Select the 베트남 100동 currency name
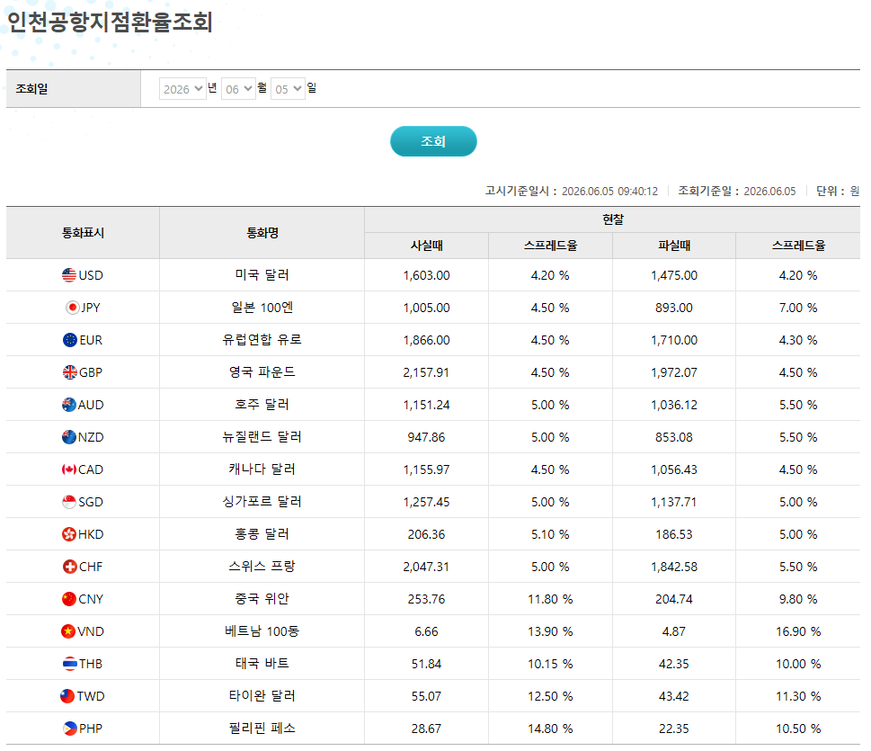The width and height of the screenshot is (871, 751). coord(262,631)
